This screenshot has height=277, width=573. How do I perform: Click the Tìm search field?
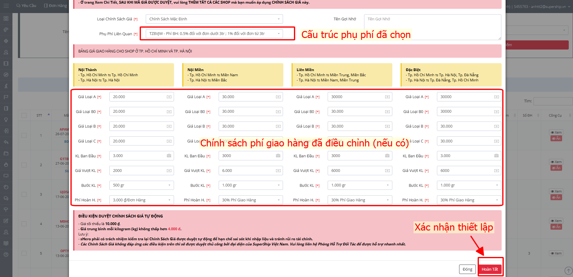click(x=553, y=101)
